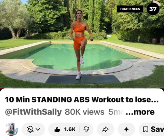Click the 10 Min STANDING ABS title
This screenshot has height=137, width=164.
point(82,100)
